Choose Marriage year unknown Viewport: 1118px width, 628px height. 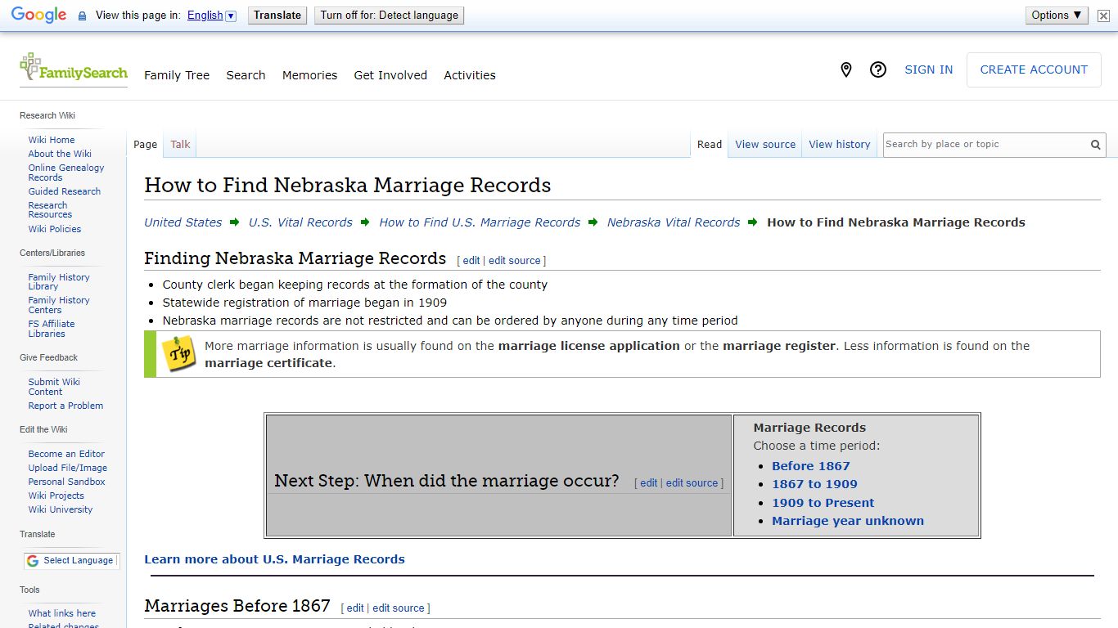click(x=848, y=521)
